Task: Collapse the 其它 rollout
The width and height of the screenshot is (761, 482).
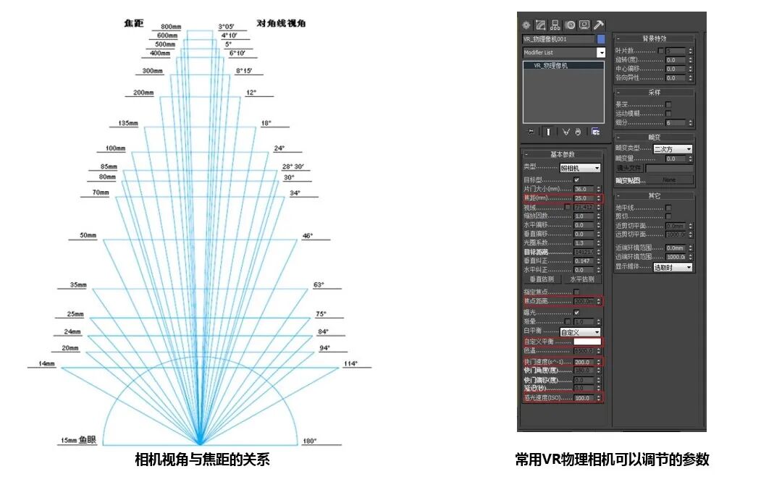Action: (655, 196)
